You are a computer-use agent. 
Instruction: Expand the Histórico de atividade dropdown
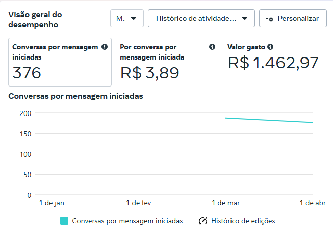point(201,18)
